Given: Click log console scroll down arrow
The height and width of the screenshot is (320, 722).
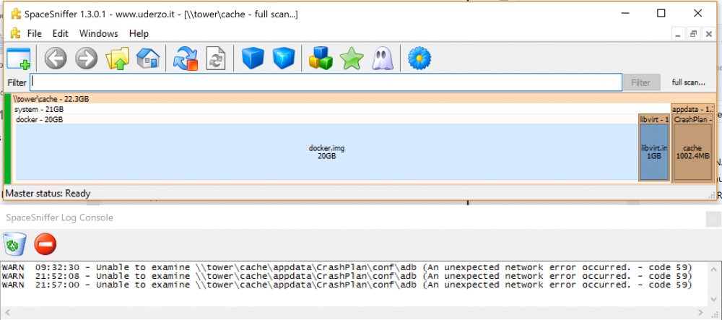Looking at the screenshot, I should (x=713, y=300).
